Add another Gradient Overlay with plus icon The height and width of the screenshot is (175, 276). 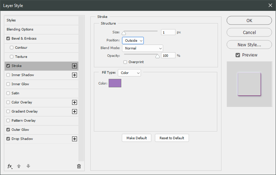pyautogui.click(x=74, y=112)
